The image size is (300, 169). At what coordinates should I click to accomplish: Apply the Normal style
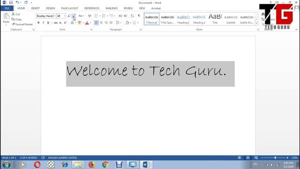point(151,19)
